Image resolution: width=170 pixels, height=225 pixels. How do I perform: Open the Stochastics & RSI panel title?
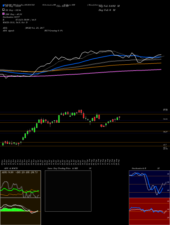click(x=146, y=168)
